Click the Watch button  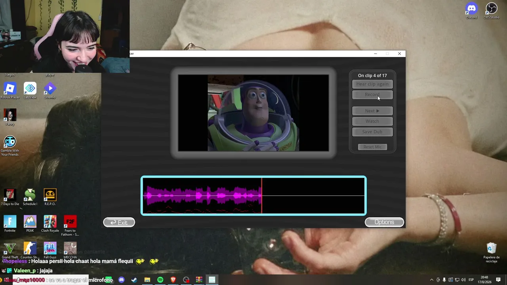(372, 121)
